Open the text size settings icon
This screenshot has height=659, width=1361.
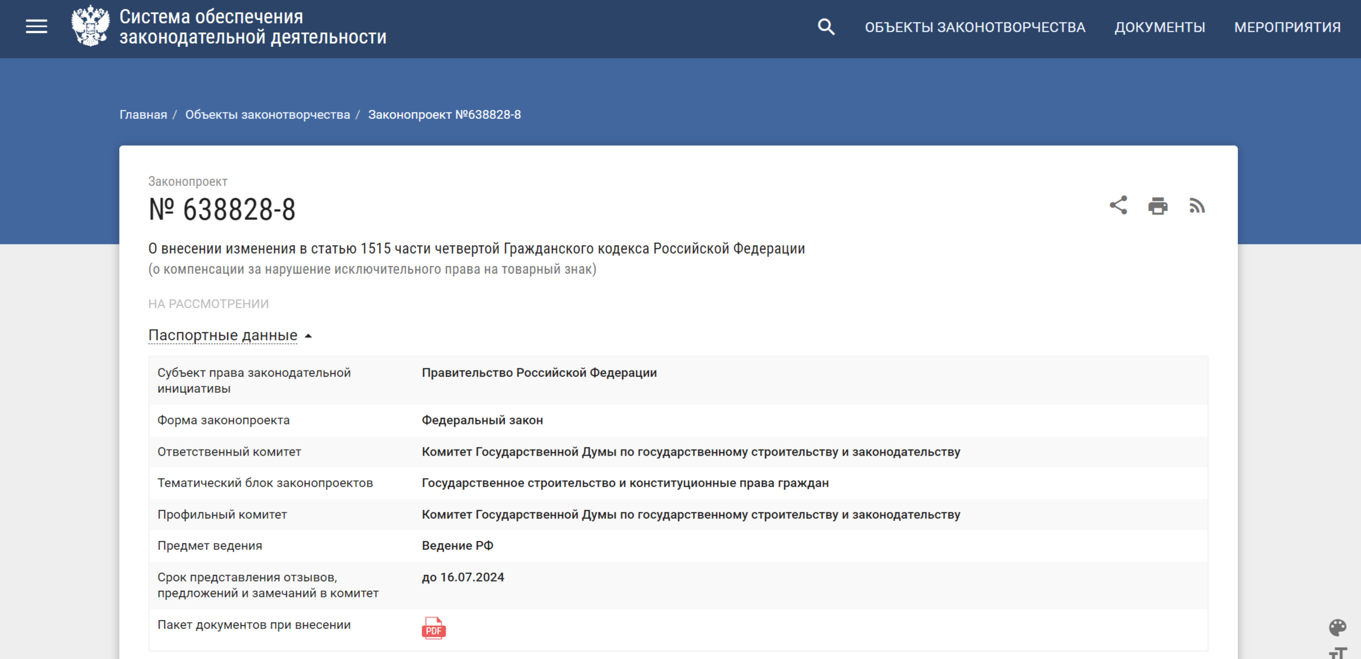click(x=1338, y=653)
